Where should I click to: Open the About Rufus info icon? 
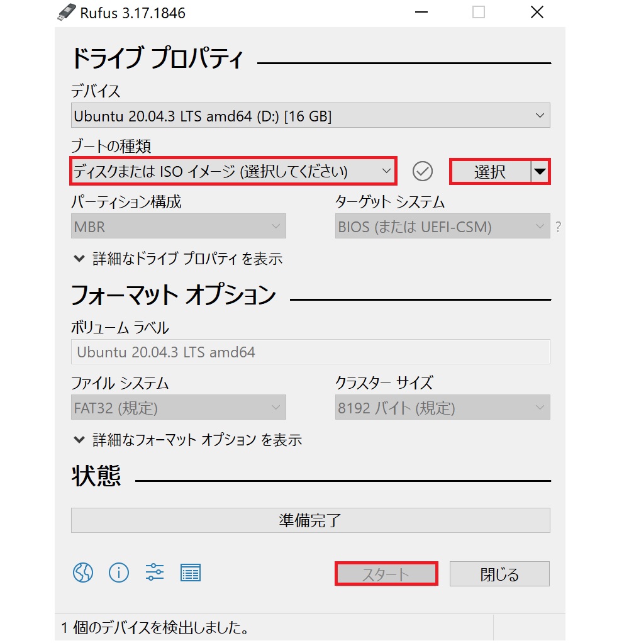click(x=119, y=573)
